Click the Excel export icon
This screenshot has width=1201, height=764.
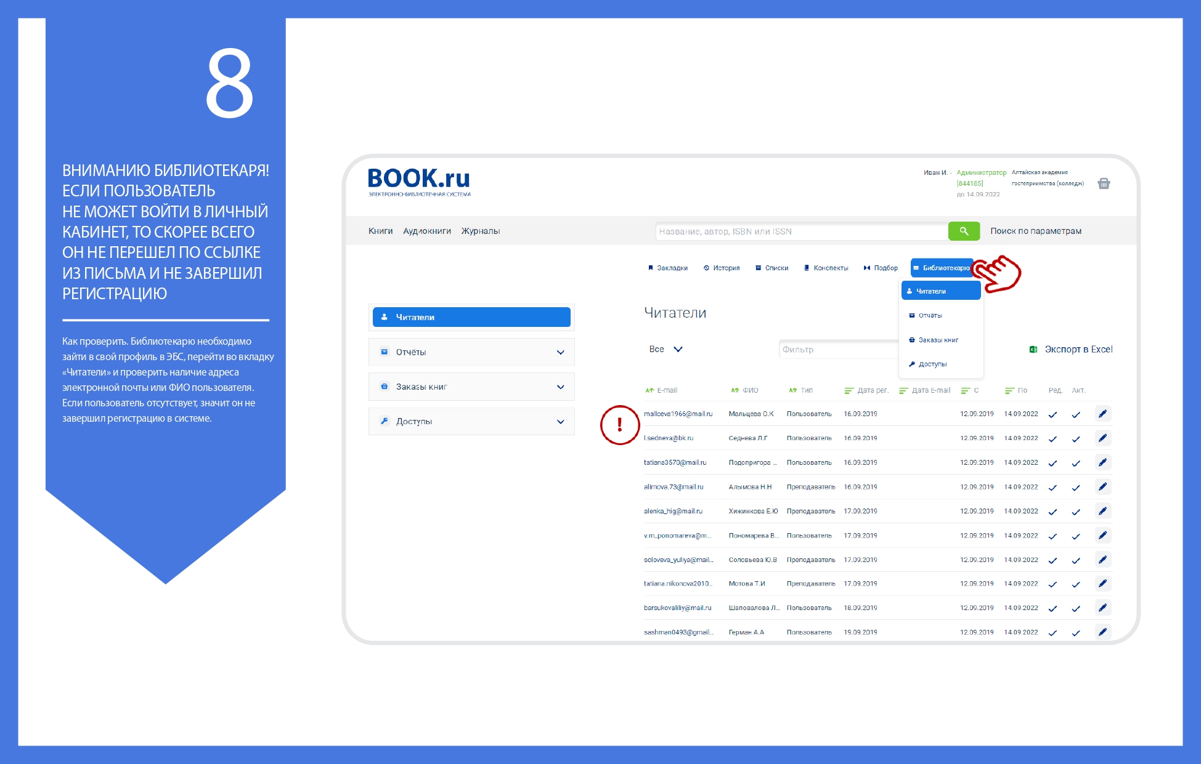(x=1033, y=349)
